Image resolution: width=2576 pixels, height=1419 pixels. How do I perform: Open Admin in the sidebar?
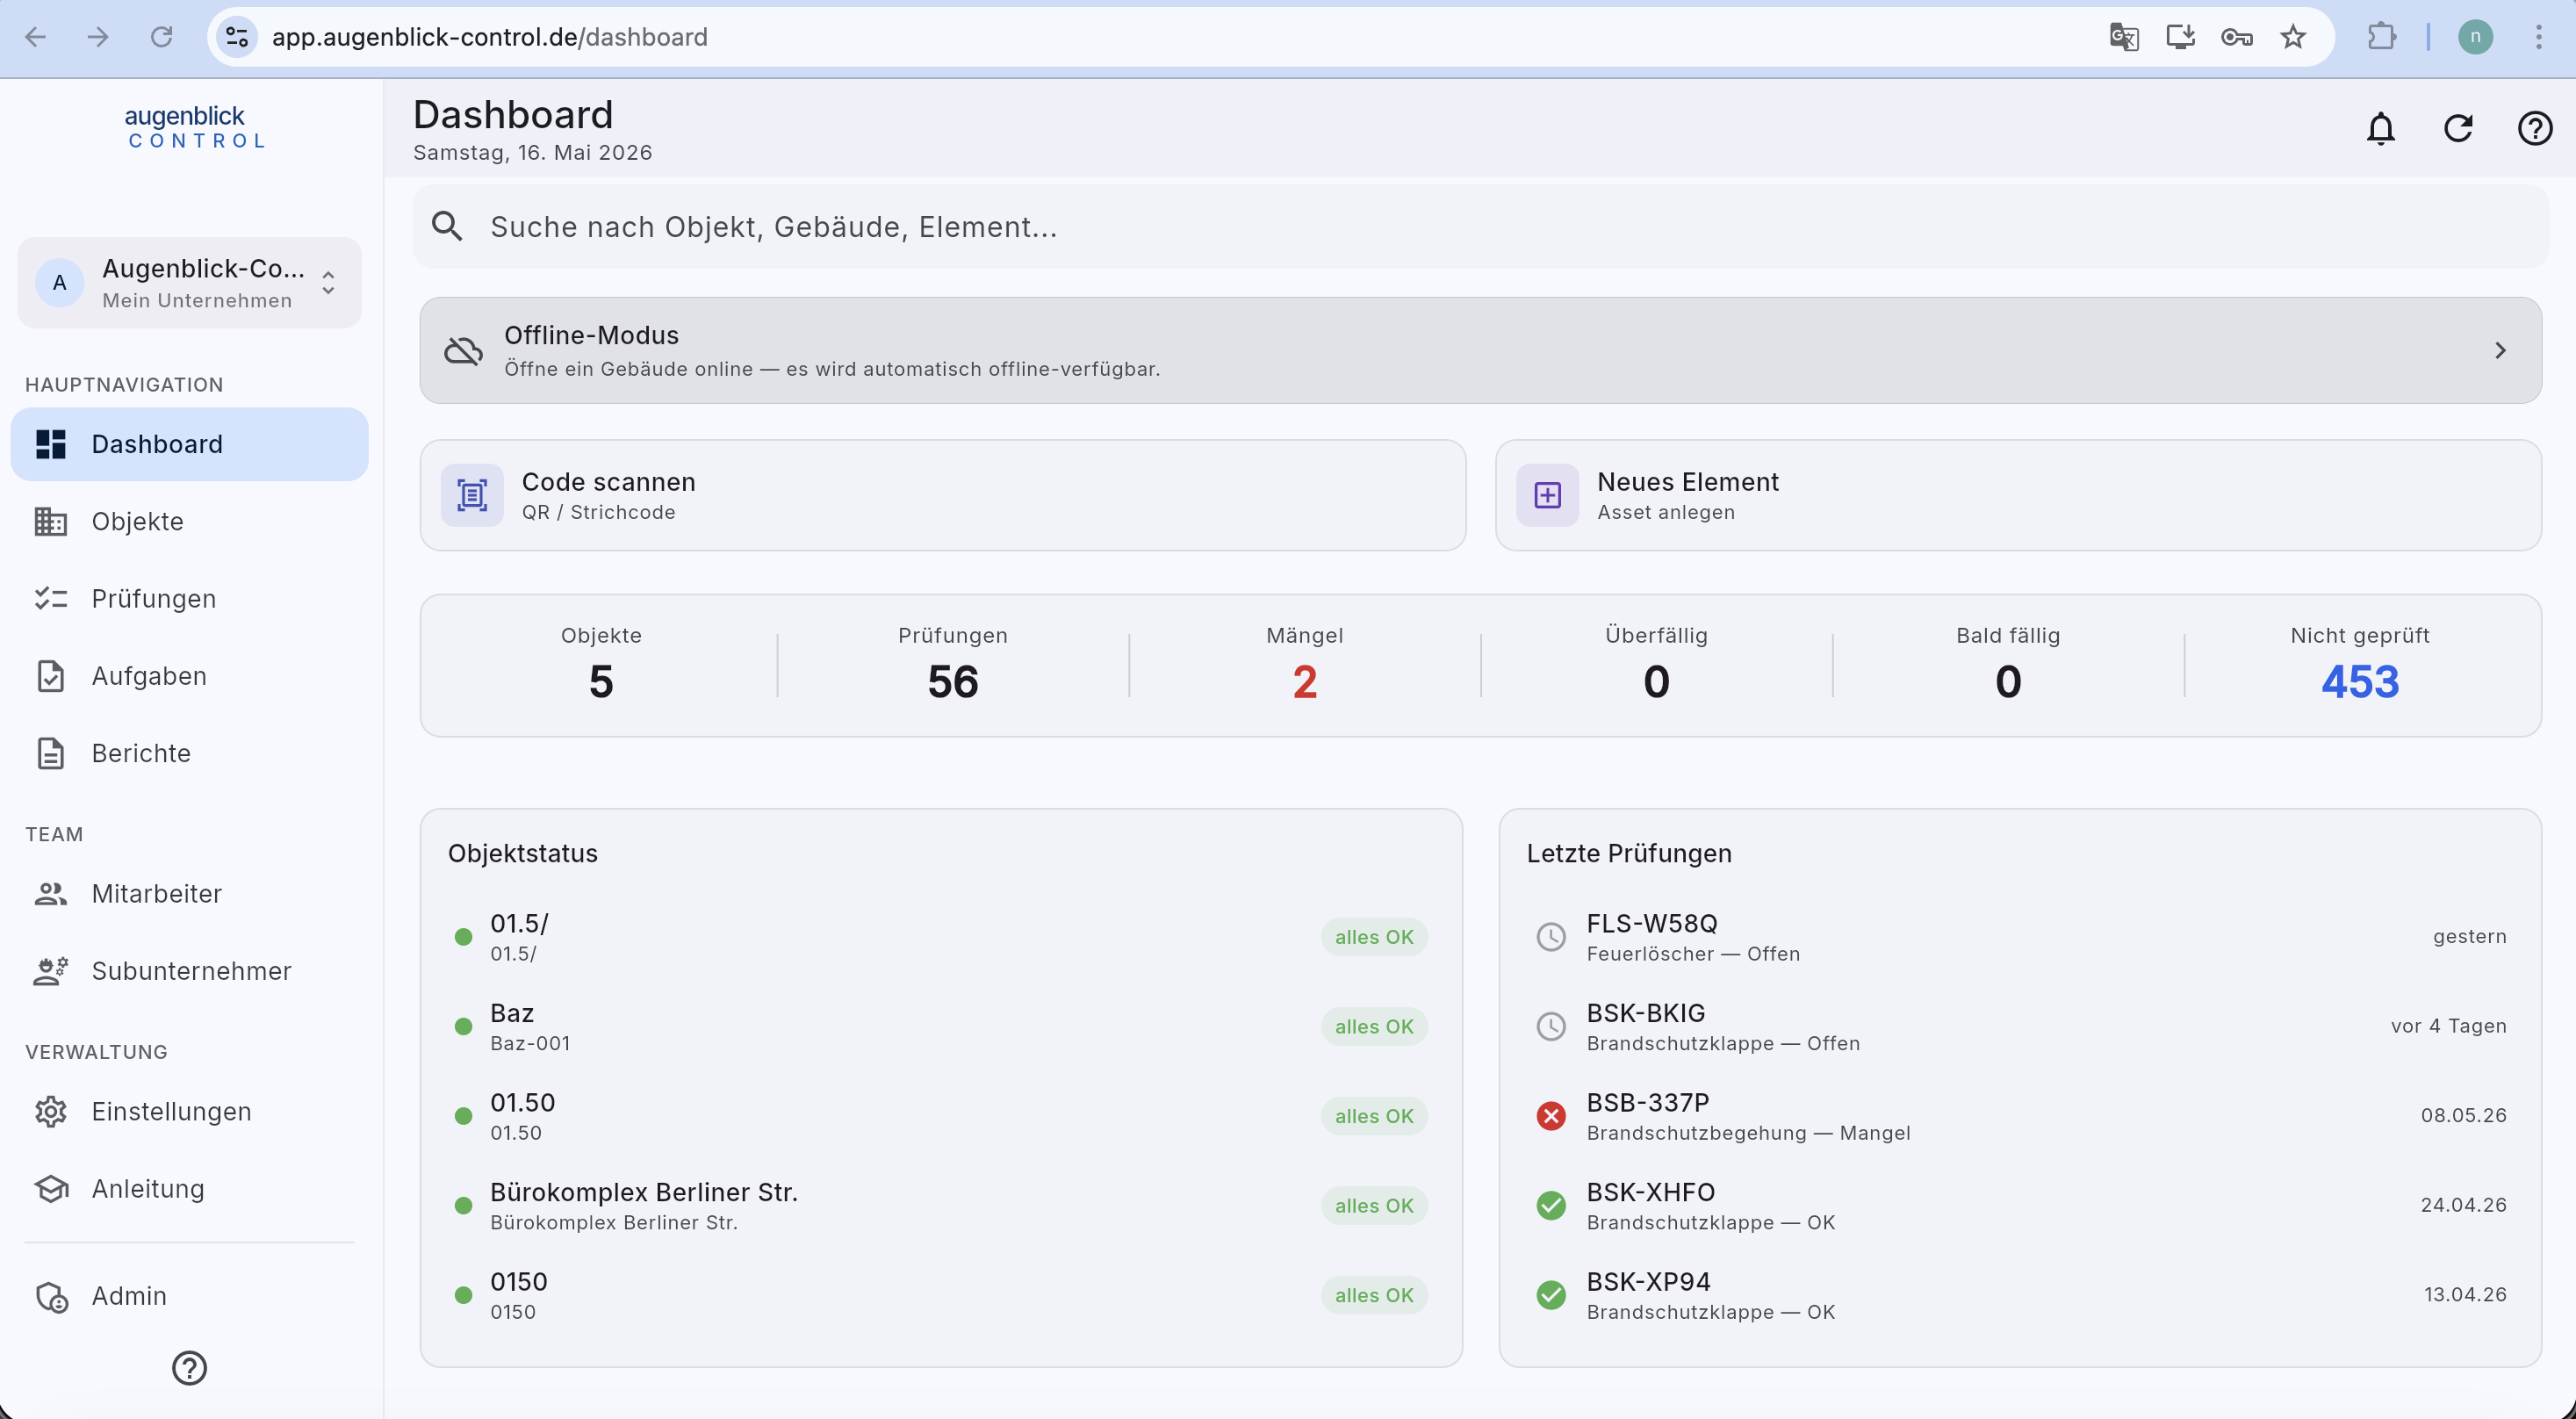[x=189, y=1295]
